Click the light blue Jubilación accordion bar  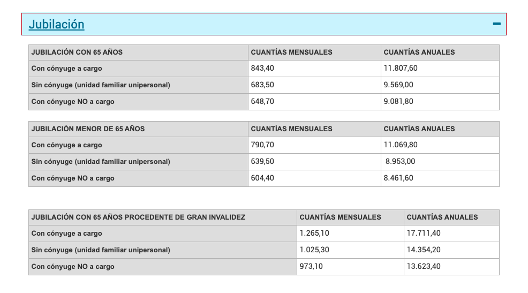(x=268, y=24)
